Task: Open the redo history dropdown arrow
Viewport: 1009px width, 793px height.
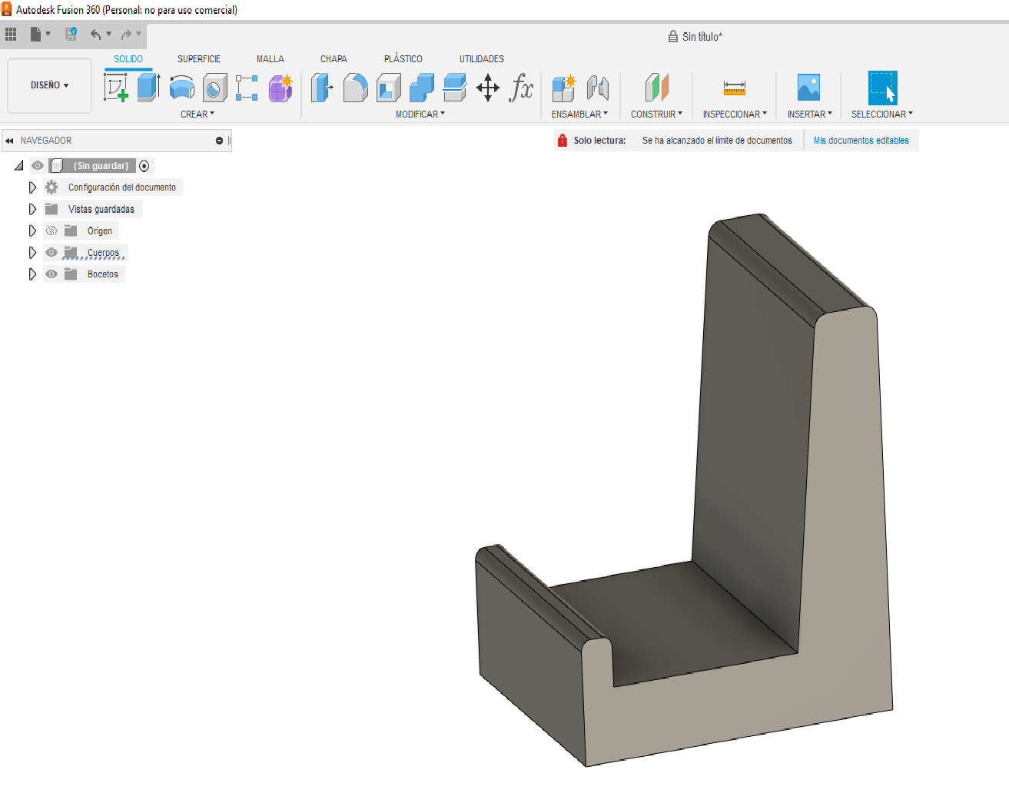Action: click(x=139, y=34)
